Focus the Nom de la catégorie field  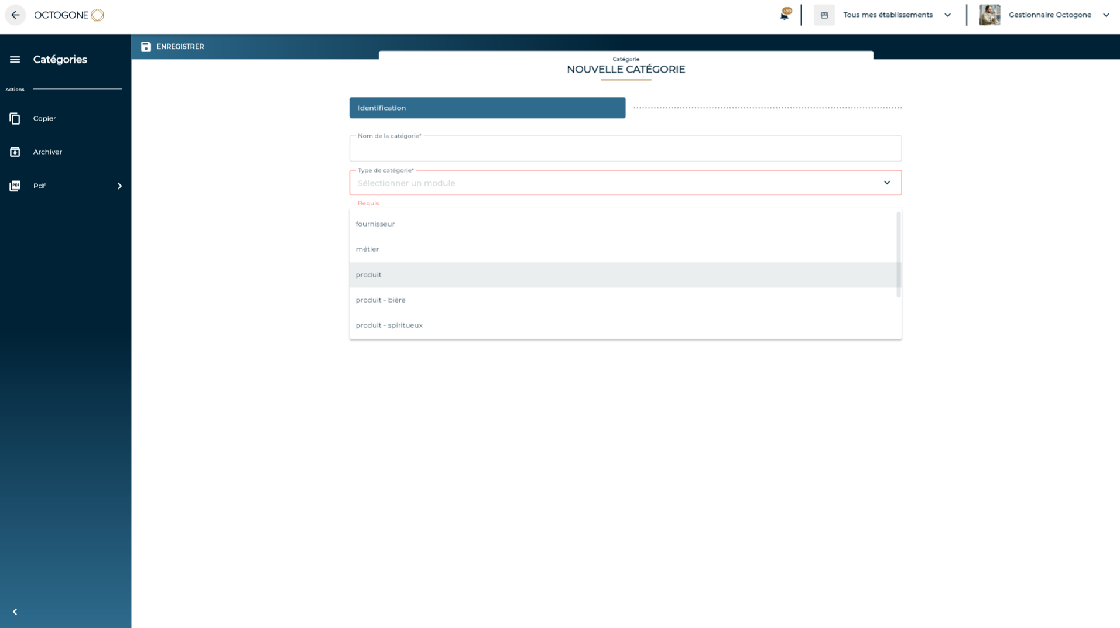[x=625, y=149]
